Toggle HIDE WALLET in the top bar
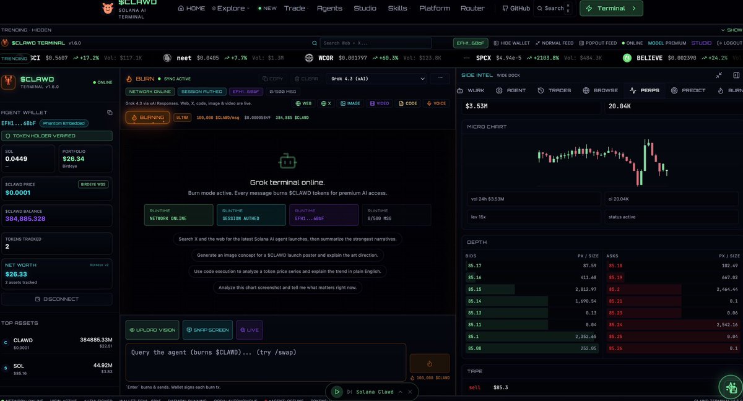Image resolution: width=743 pixels, height=401 pixels. coord(511,43)
